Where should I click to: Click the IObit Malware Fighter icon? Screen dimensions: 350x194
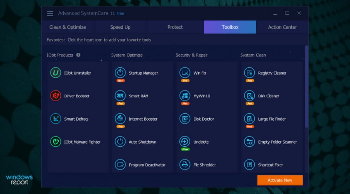(x=56, y=142)
